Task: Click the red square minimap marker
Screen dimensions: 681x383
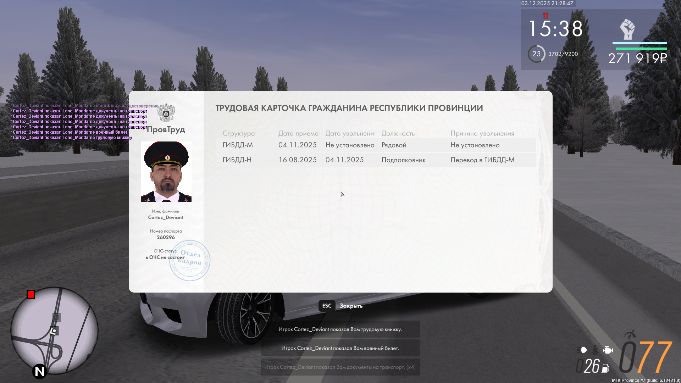Action: (x=31, y=294)
